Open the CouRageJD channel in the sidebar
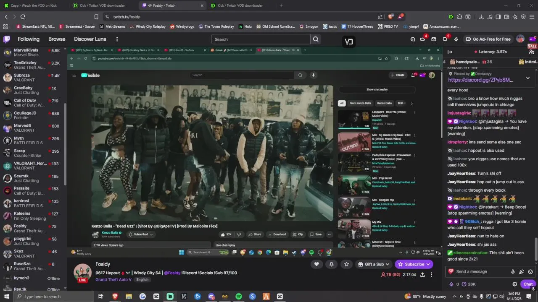538x302 pixels. (32, 115)
